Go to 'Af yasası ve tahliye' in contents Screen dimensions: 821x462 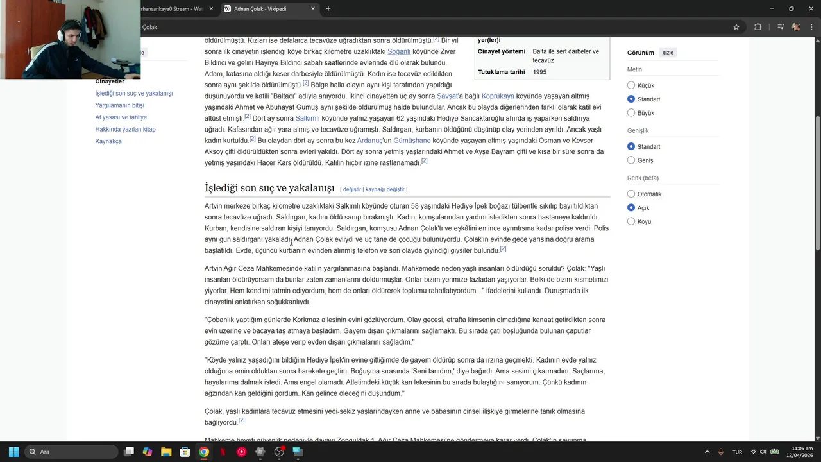(x=121, y=117)
